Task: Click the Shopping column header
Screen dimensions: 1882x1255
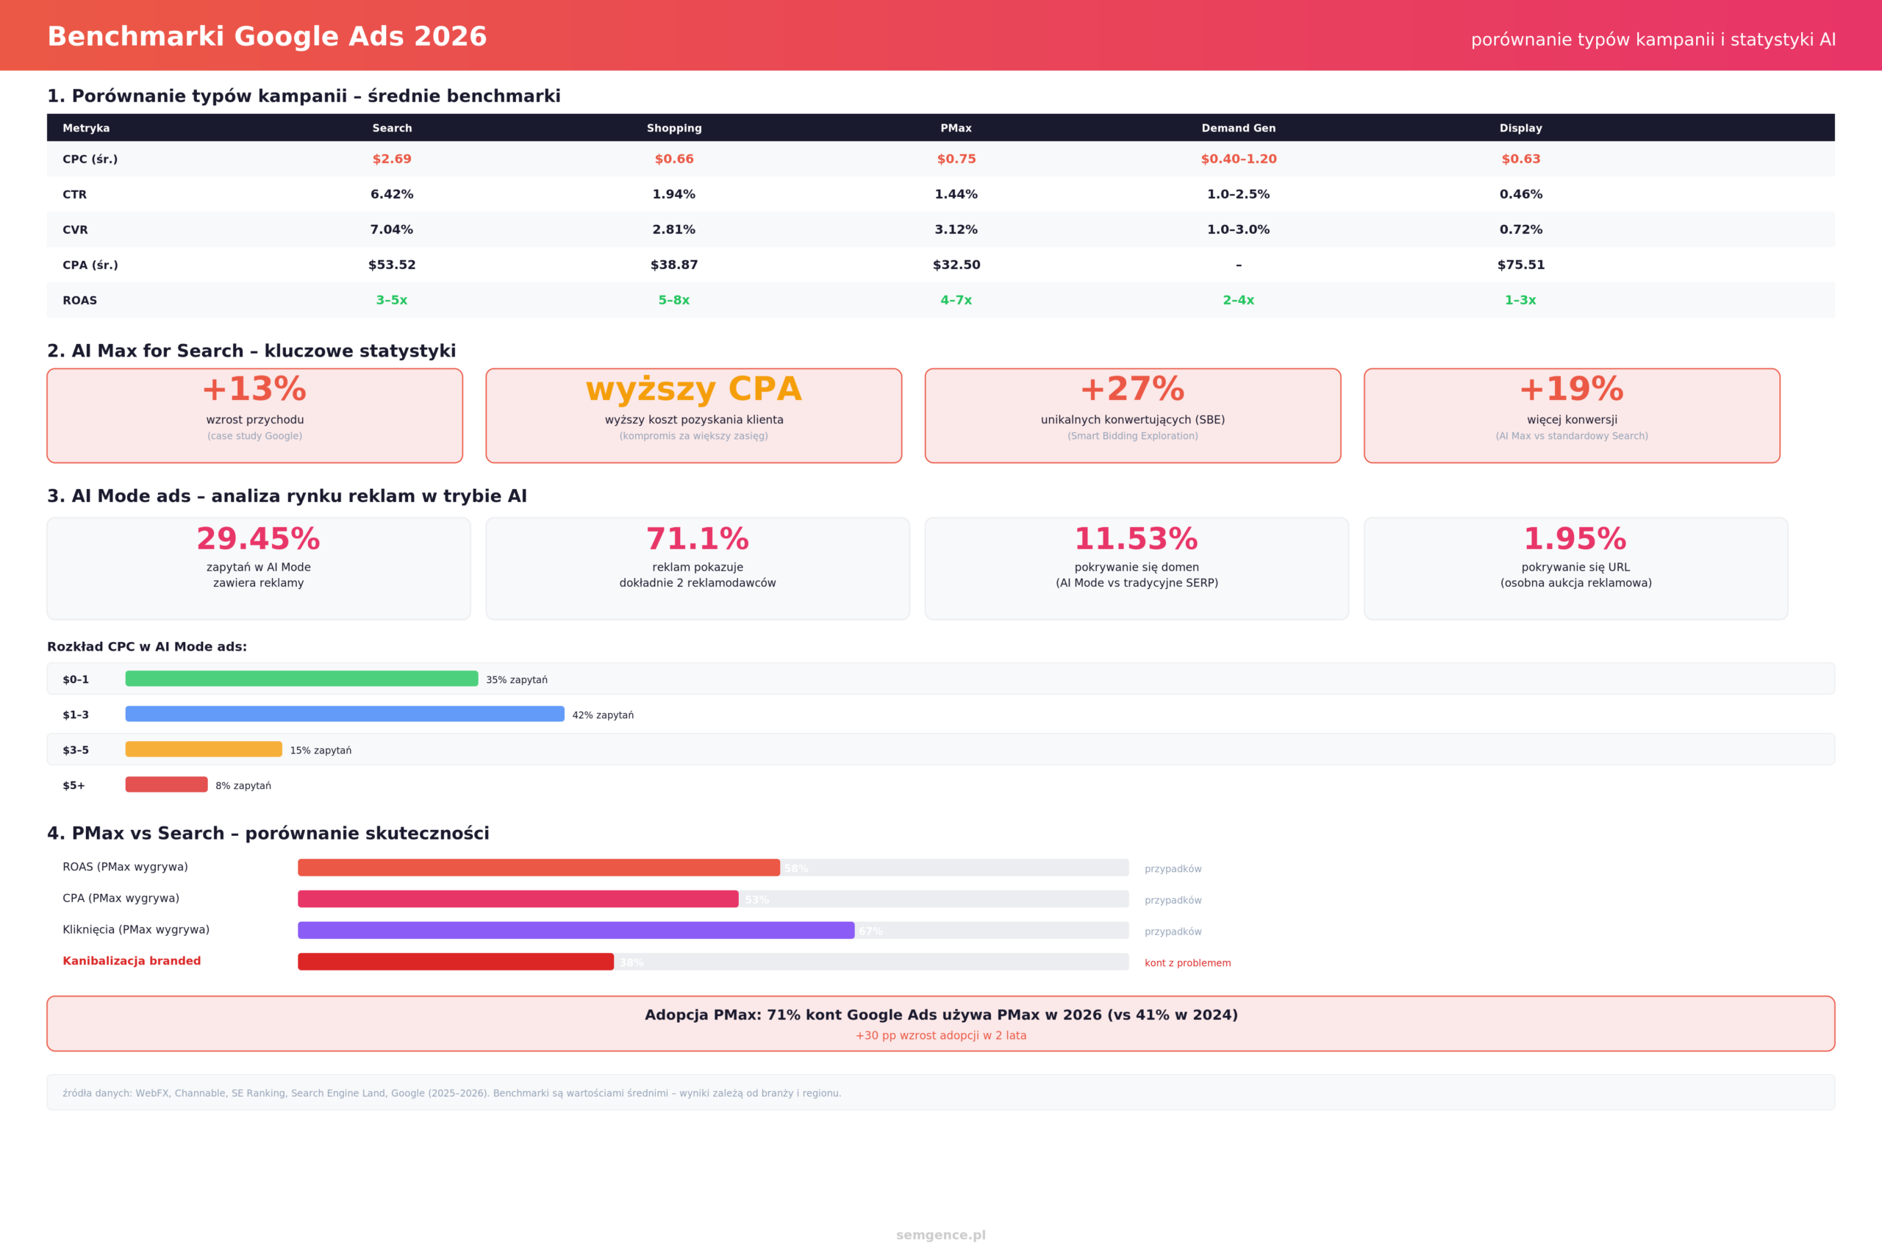Action: click(x=673, y=128)
